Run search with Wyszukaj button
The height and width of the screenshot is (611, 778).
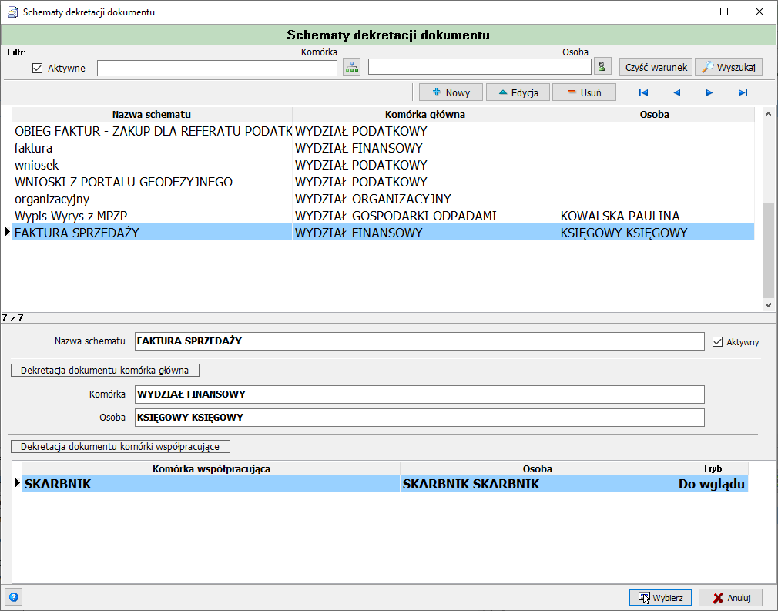pyautogui.click(x=729, y=67)
